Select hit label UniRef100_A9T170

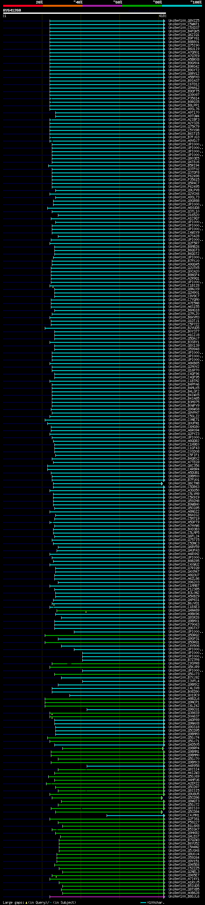(184, 112)
